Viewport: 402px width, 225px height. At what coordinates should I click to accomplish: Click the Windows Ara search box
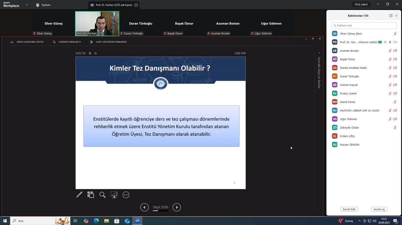coord(40,221)
